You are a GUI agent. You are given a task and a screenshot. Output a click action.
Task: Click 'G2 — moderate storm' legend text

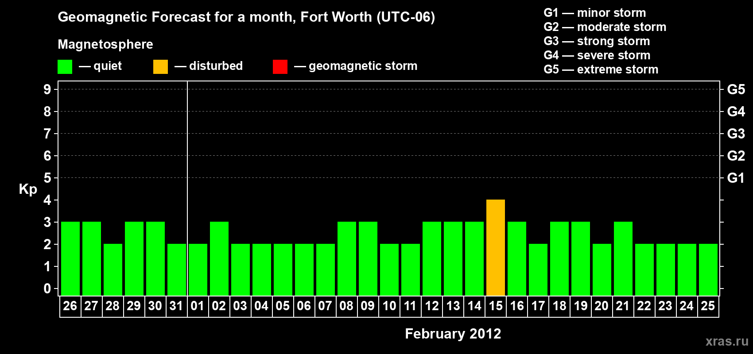605,27
